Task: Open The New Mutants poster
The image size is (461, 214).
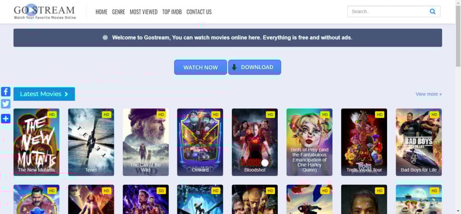Action: tap(36, 142)
